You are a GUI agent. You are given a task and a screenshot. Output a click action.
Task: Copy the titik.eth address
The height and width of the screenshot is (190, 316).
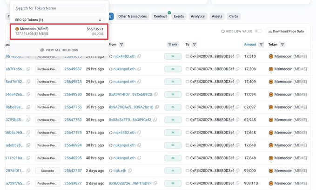[130, 171]
